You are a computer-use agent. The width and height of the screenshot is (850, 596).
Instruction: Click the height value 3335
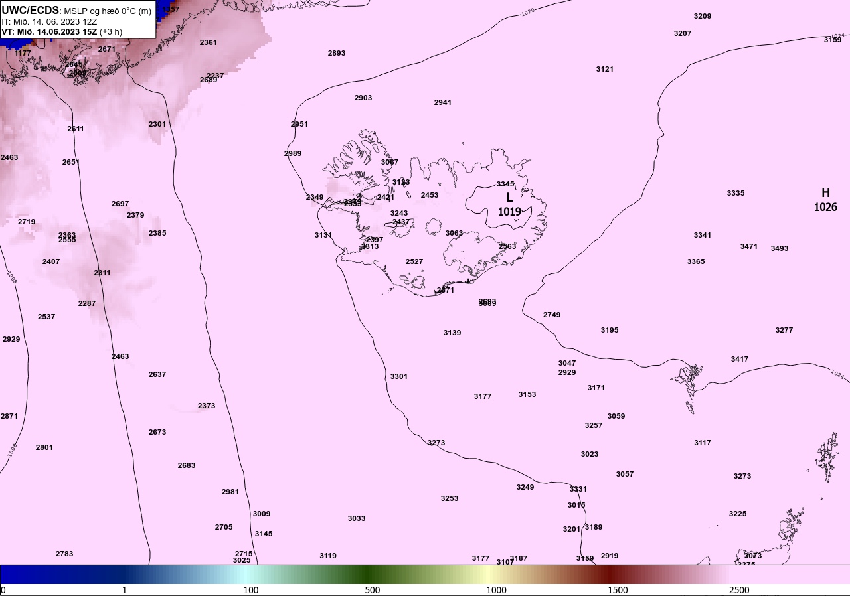pyautogui.click(x=736, y=193)
